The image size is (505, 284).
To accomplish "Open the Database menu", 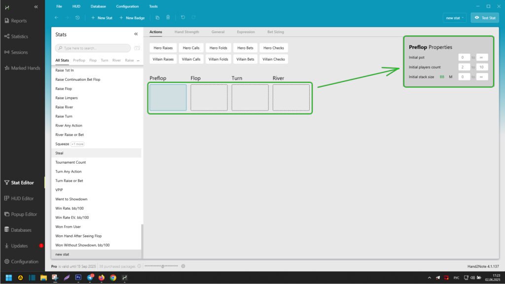I will tap(98, 6).
